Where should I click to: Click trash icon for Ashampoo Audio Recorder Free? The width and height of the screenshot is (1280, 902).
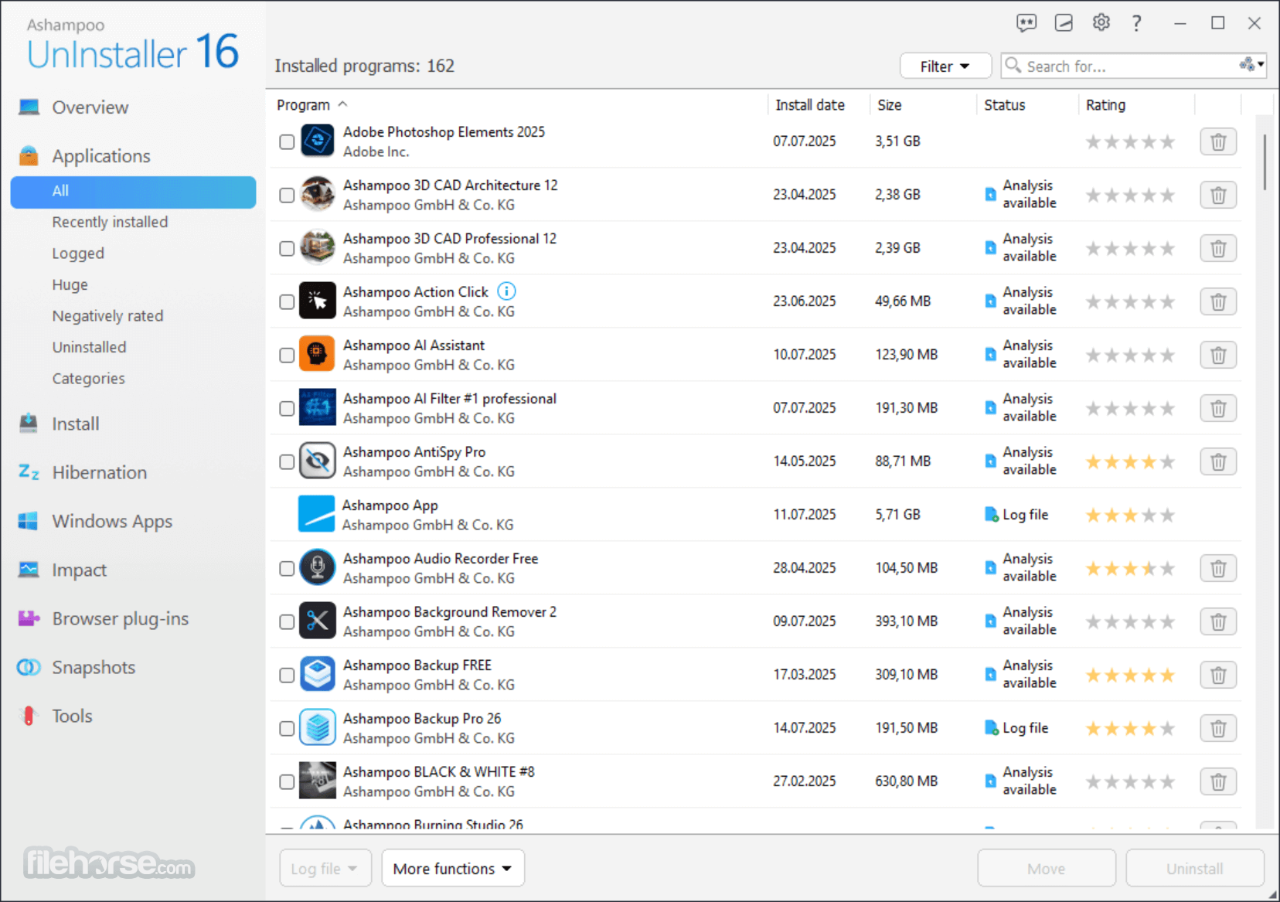pos(1218,568)
